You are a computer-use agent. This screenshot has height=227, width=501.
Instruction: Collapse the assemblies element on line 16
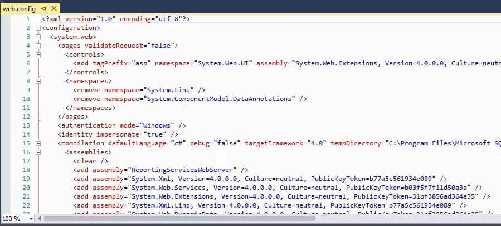[x=38, y=152]
